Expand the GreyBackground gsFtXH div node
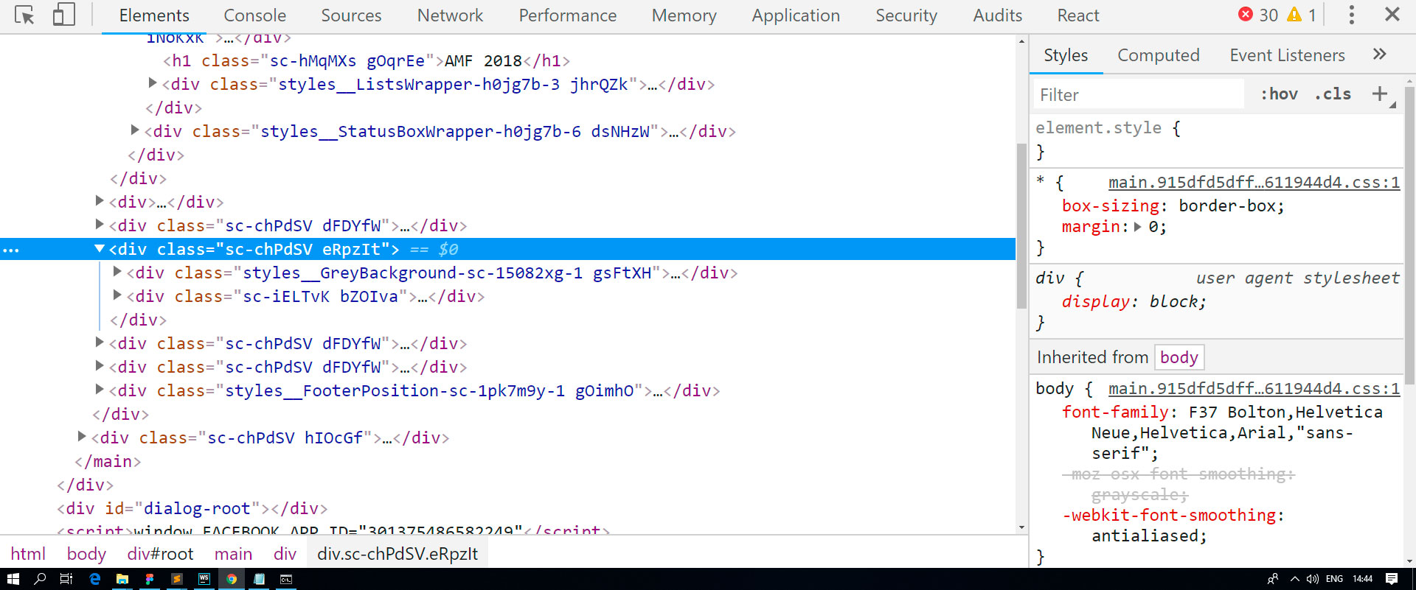 (x=117, y=272)
